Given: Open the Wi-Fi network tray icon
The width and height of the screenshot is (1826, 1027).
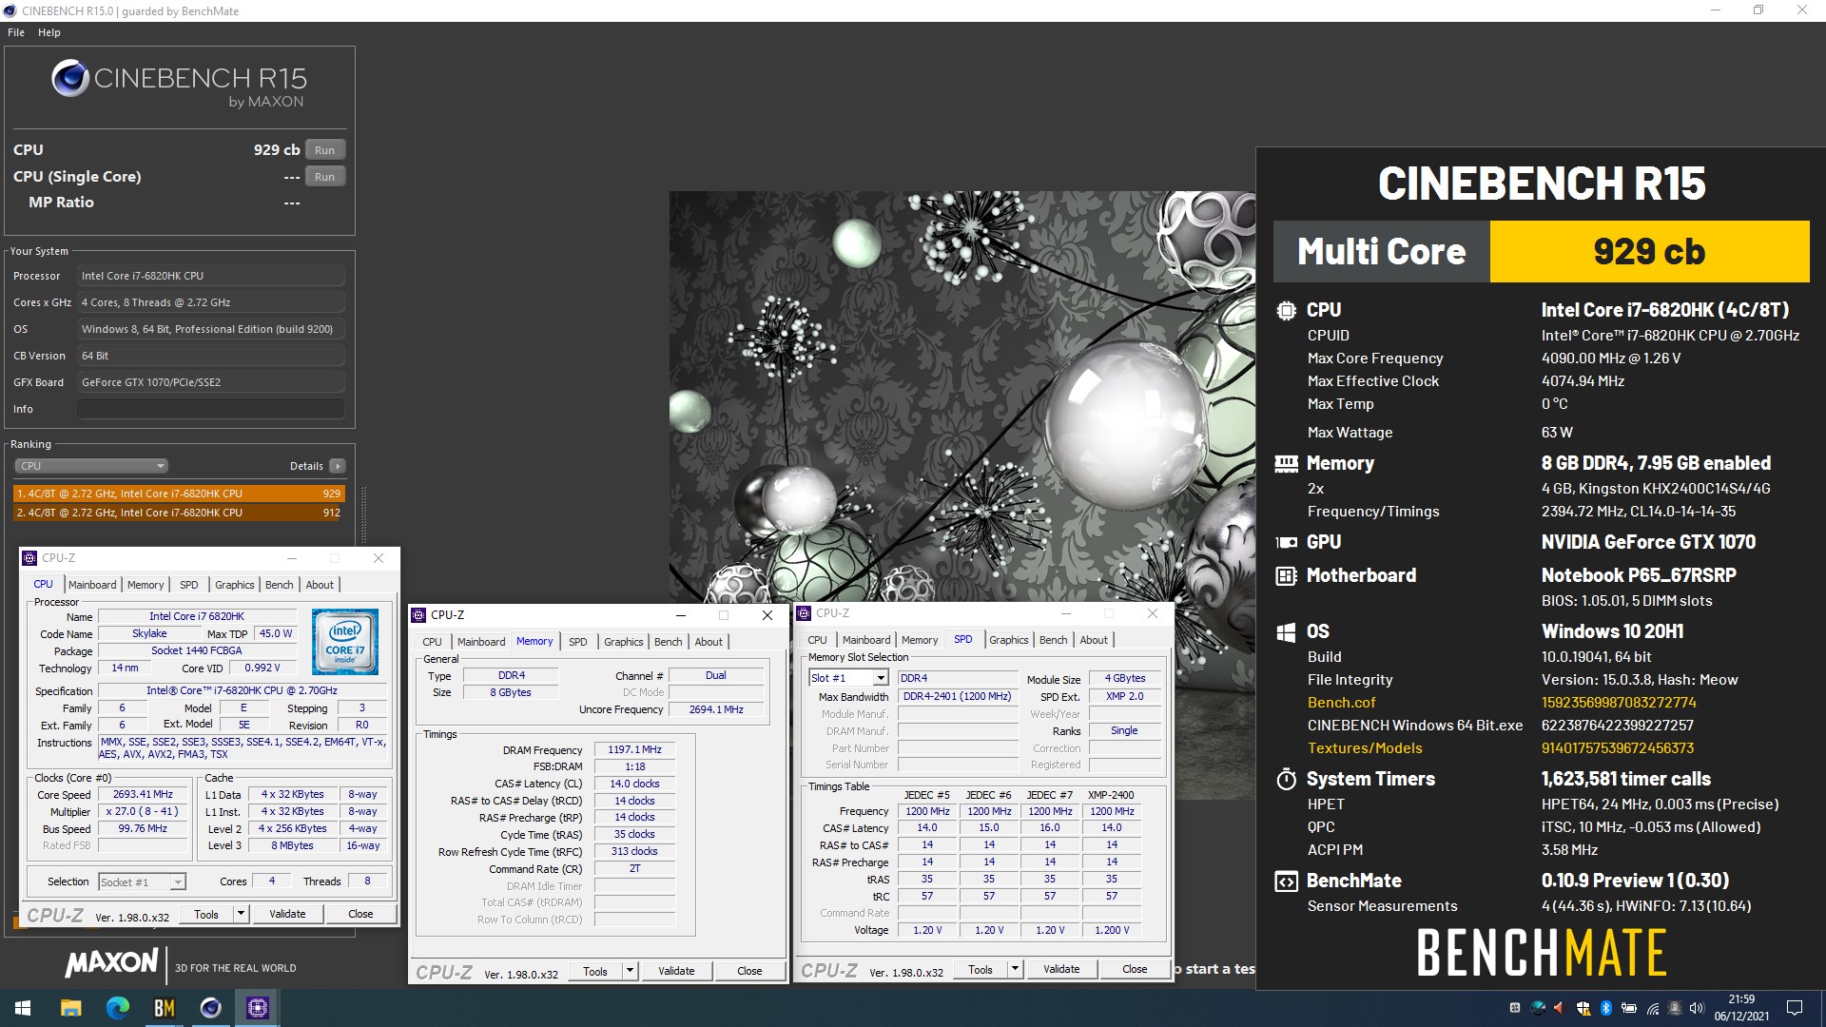Looking at the screenshot, I should 1653,1008.
